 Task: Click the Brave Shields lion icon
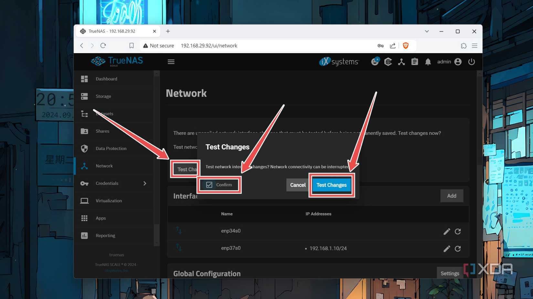(x=406, y=45)
